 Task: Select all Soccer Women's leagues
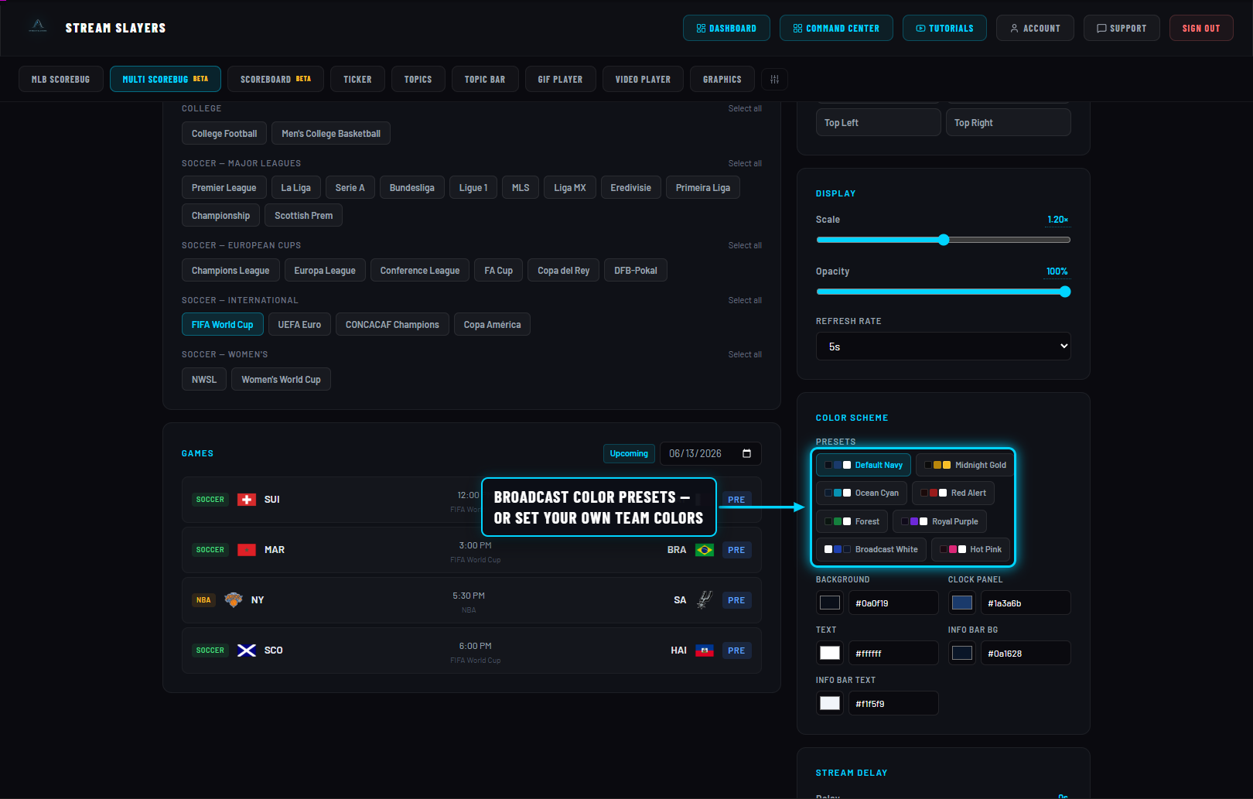pos(745,354)
